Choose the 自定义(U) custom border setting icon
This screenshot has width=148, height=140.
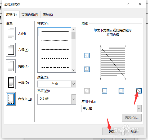pos(11,99)
